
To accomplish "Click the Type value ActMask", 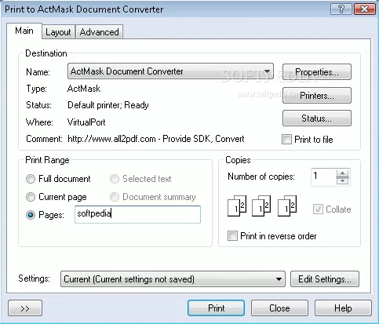I will [x=84, y=89].
